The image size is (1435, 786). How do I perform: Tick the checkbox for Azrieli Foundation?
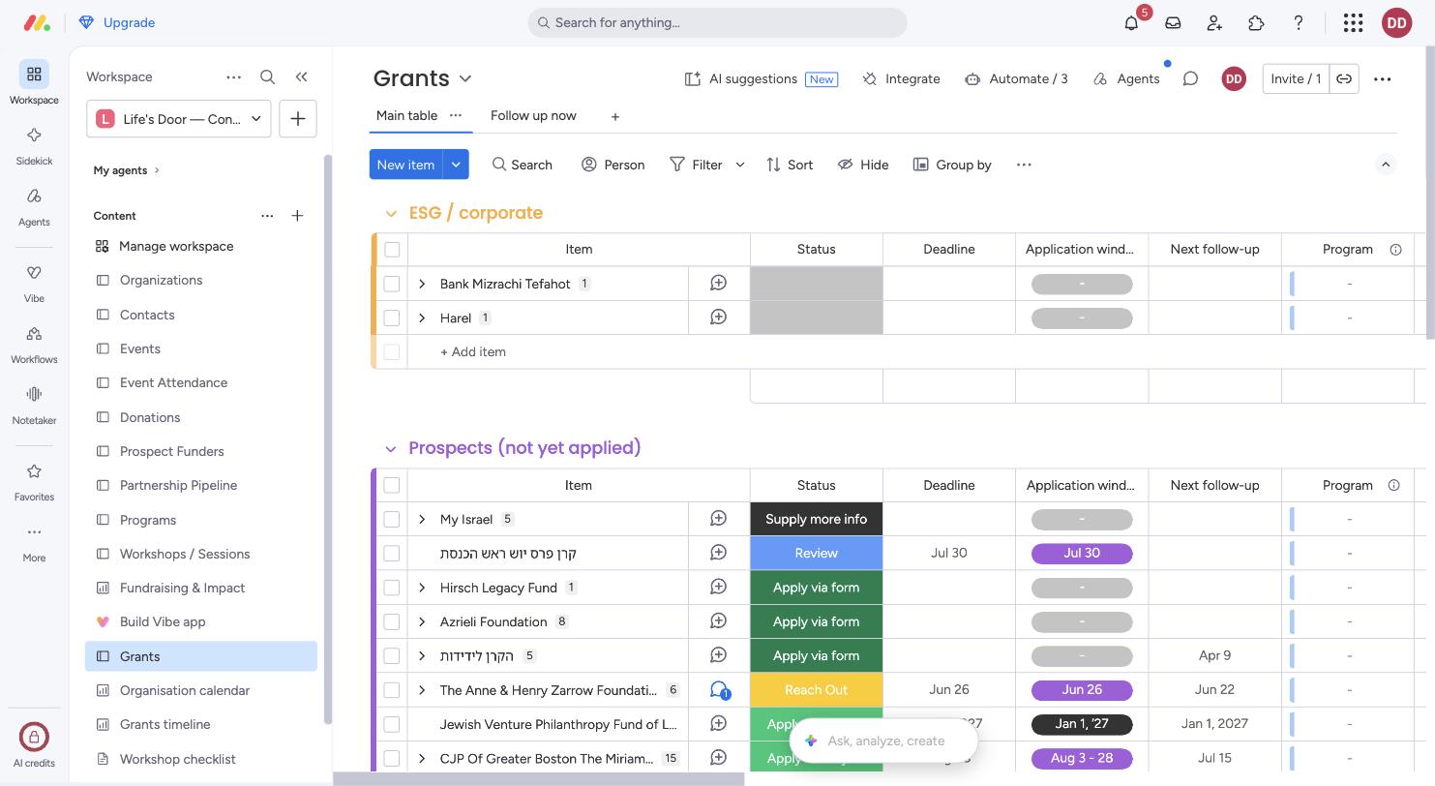point(392,621)
